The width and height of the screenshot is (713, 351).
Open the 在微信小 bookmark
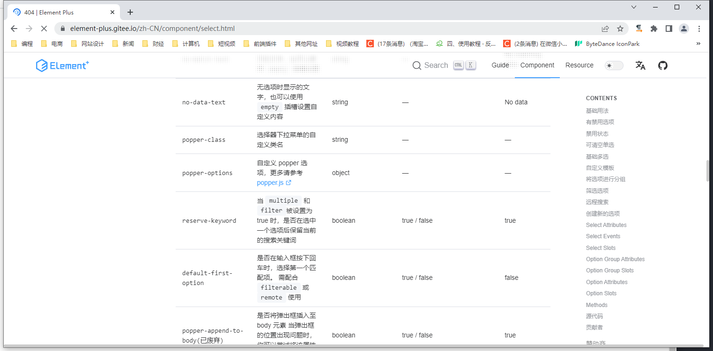click(535, 44)
